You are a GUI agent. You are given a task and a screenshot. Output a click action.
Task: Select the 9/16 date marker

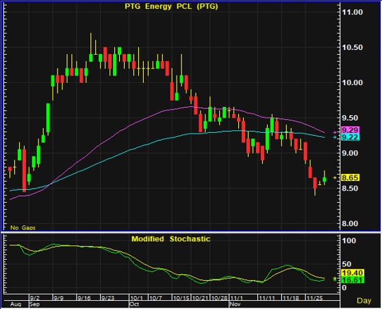point(84,298)
